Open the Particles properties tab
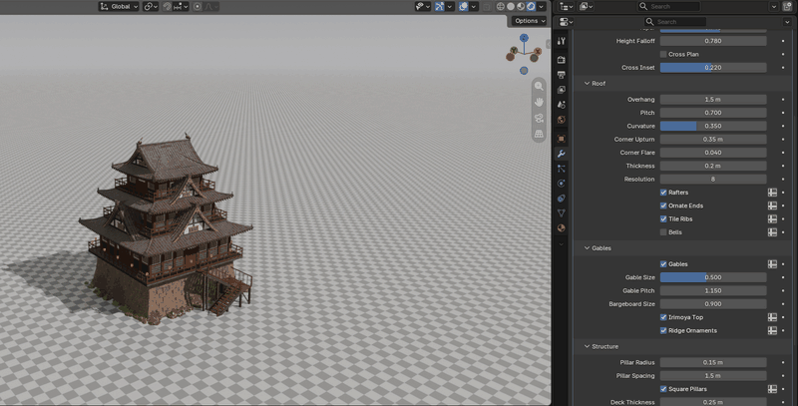Screen dimensions: 798x406 (x=562, y=169)
